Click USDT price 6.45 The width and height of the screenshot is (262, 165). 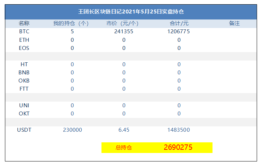tap(124, 130)
